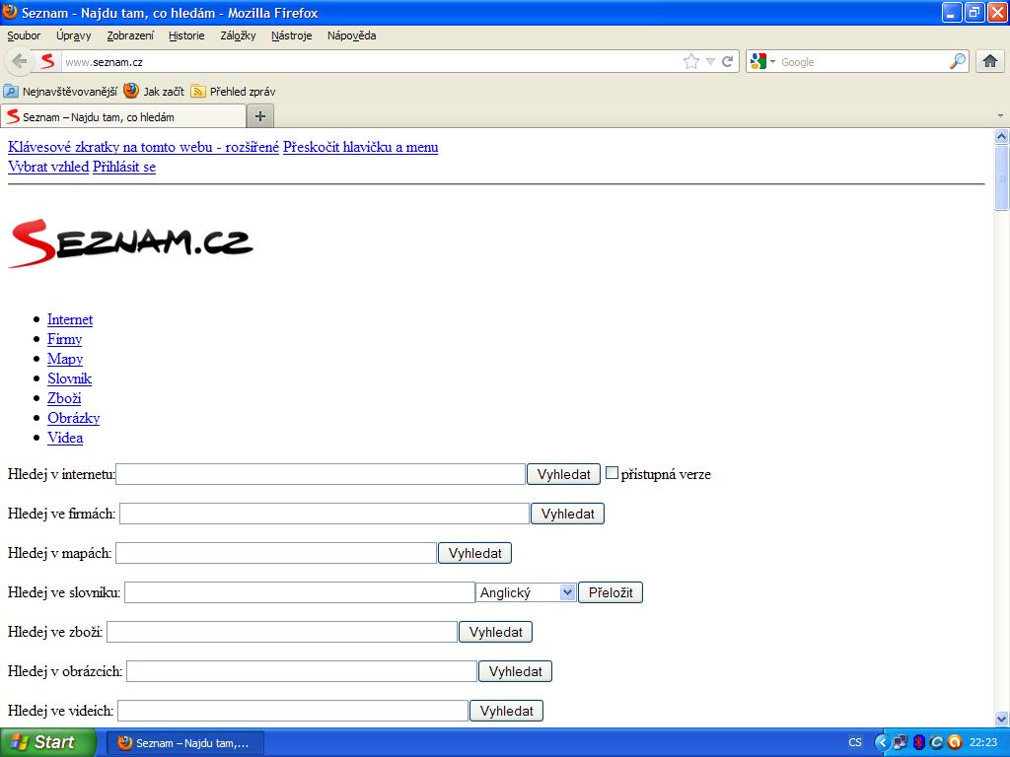The image size is (1010, 757).
Task: Click the Hledej v mapách input field
Action: pos(276,553)
